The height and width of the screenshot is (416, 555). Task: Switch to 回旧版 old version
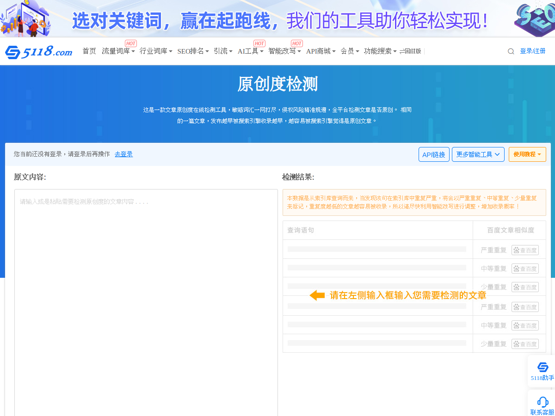[410, 51]
